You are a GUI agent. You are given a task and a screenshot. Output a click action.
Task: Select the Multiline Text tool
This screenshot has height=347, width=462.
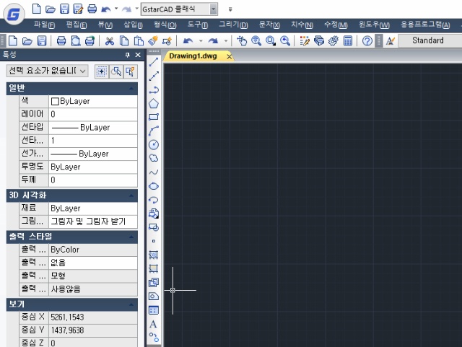click(153, 324)
